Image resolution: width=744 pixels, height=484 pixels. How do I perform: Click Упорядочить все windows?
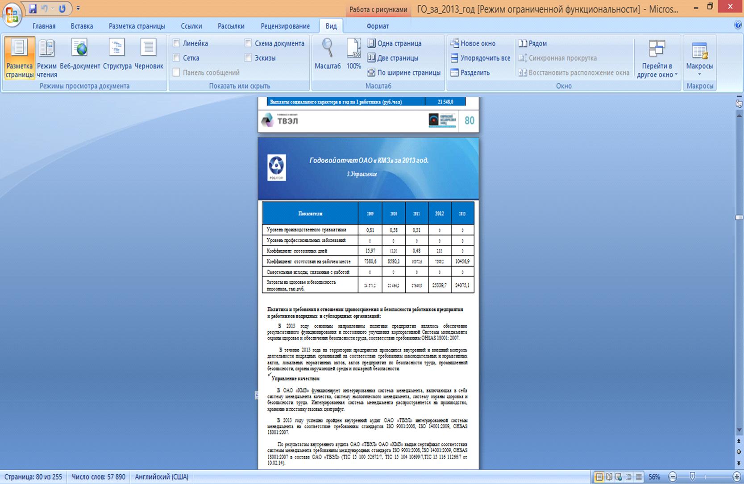coord(480,58)
